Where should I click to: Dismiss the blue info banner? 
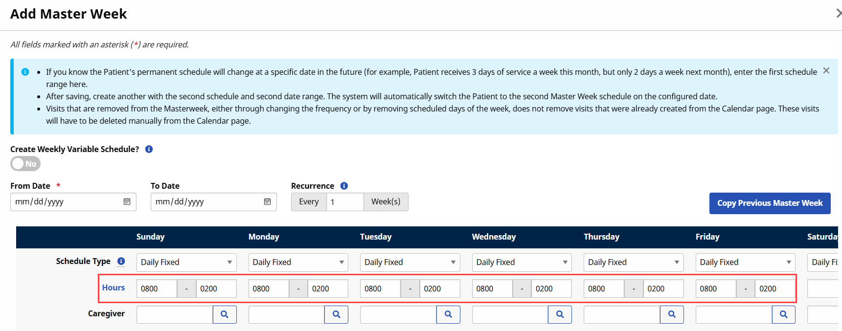tap(826, 71)
